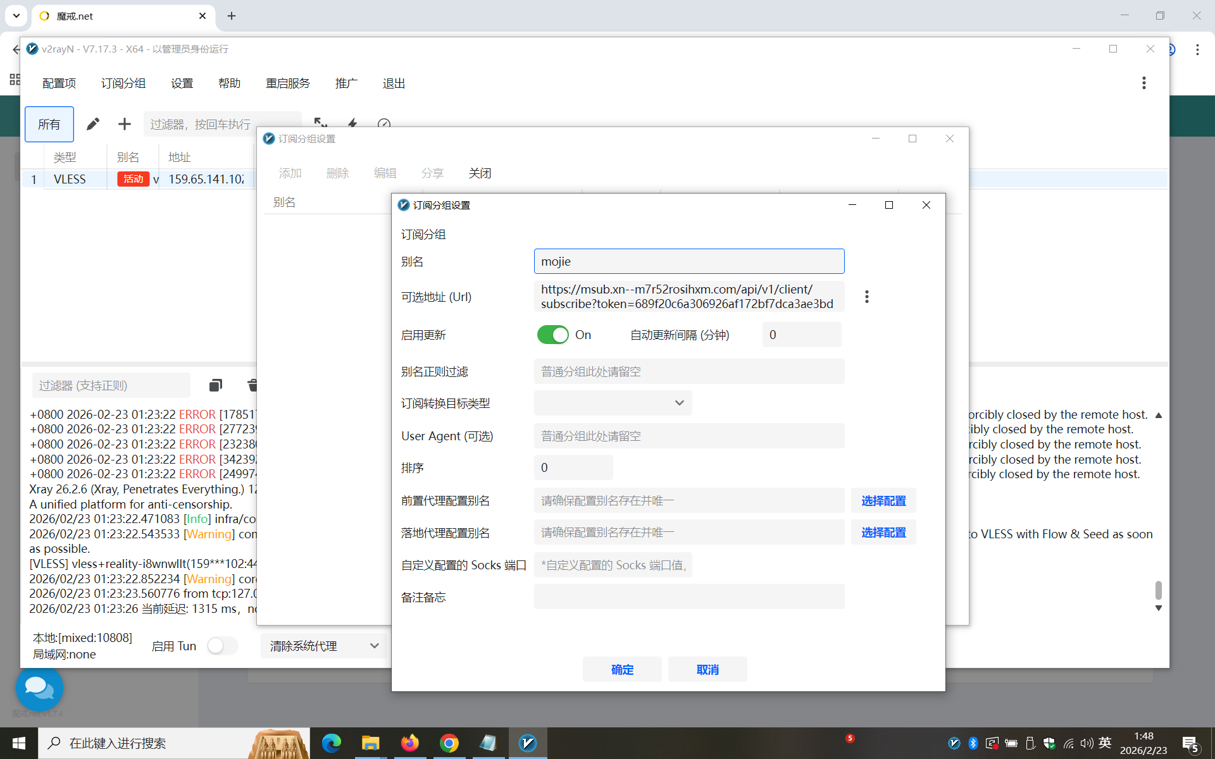The height and width of the screenshot is (759, 1215).
Task: Expand the 订阅转换目标类型 dropdown
Action: tap(613, 403)
